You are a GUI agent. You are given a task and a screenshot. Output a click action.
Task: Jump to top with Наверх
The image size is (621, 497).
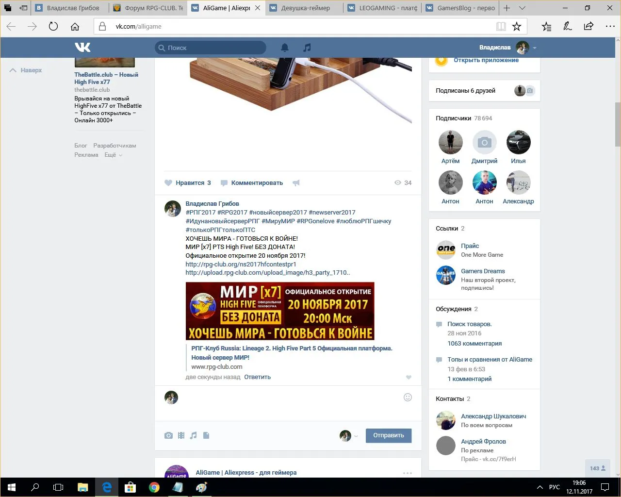click(26, 70)
